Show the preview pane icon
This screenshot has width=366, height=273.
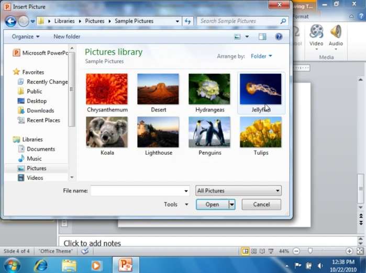coord(262,37)
